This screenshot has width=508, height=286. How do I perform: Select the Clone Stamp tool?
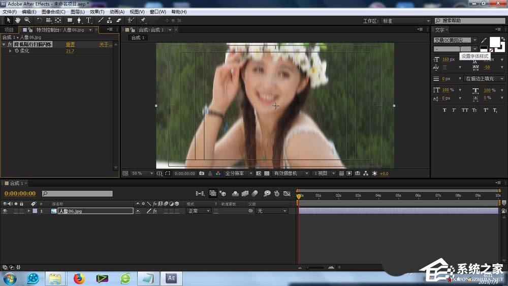110,20
